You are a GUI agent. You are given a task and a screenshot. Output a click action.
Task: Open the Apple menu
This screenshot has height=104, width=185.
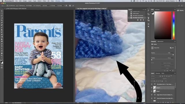(2, 1)
